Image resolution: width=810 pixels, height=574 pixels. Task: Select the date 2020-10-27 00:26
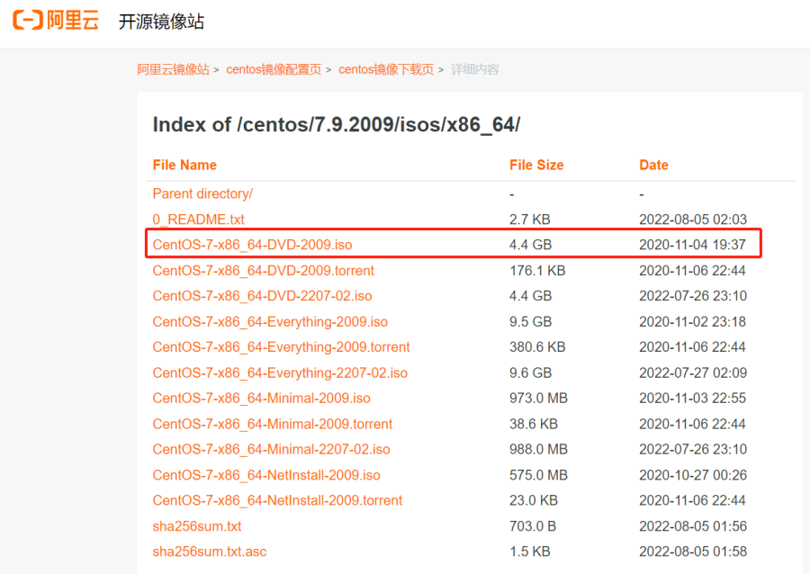693,475
